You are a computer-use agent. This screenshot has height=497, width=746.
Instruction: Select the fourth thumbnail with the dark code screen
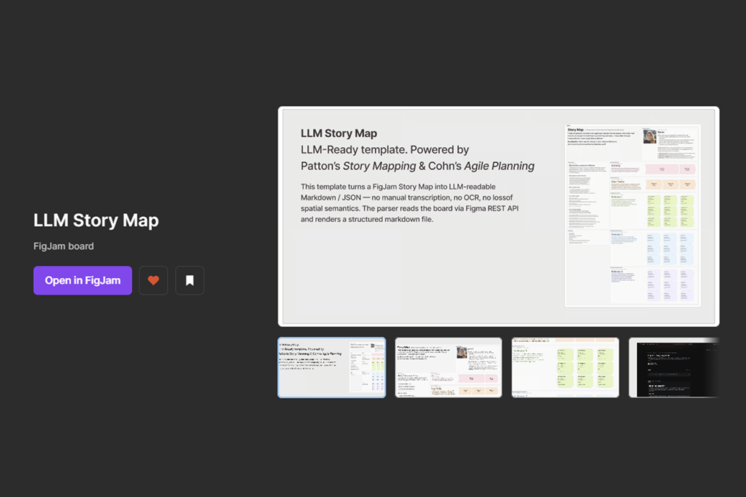point(674,367)
